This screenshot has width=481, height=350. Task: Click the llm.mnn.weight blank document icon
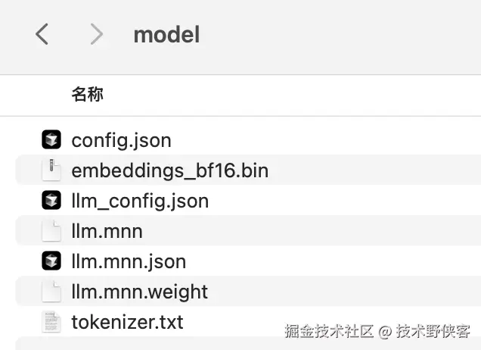click(51, 292)
